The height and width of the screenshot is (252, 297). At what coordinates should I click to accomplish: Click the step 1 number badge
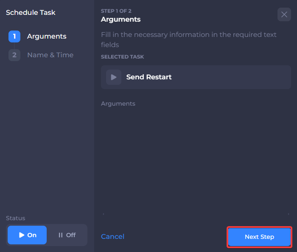[x=14, y=36]
